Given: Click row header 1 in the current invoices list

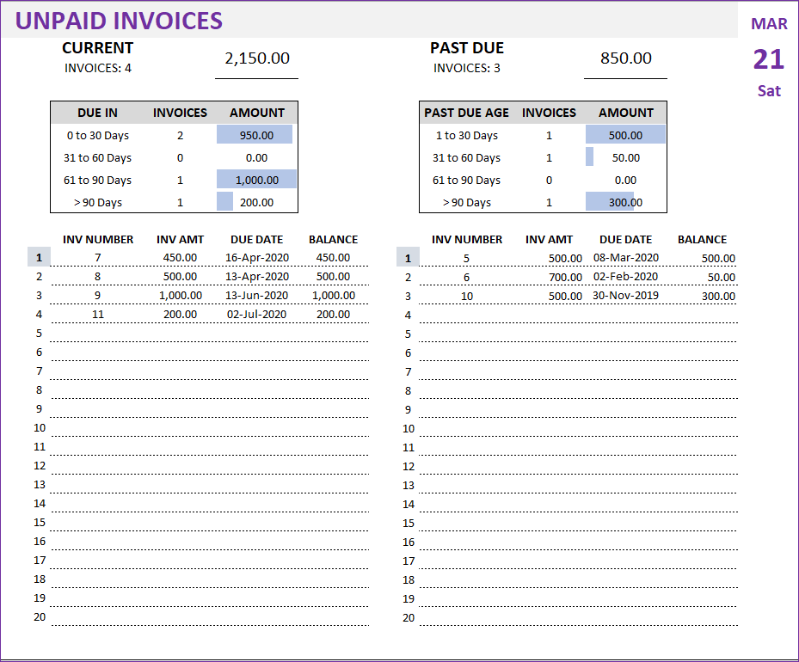Looking at the screenshot, I should [x=40, y=257].
